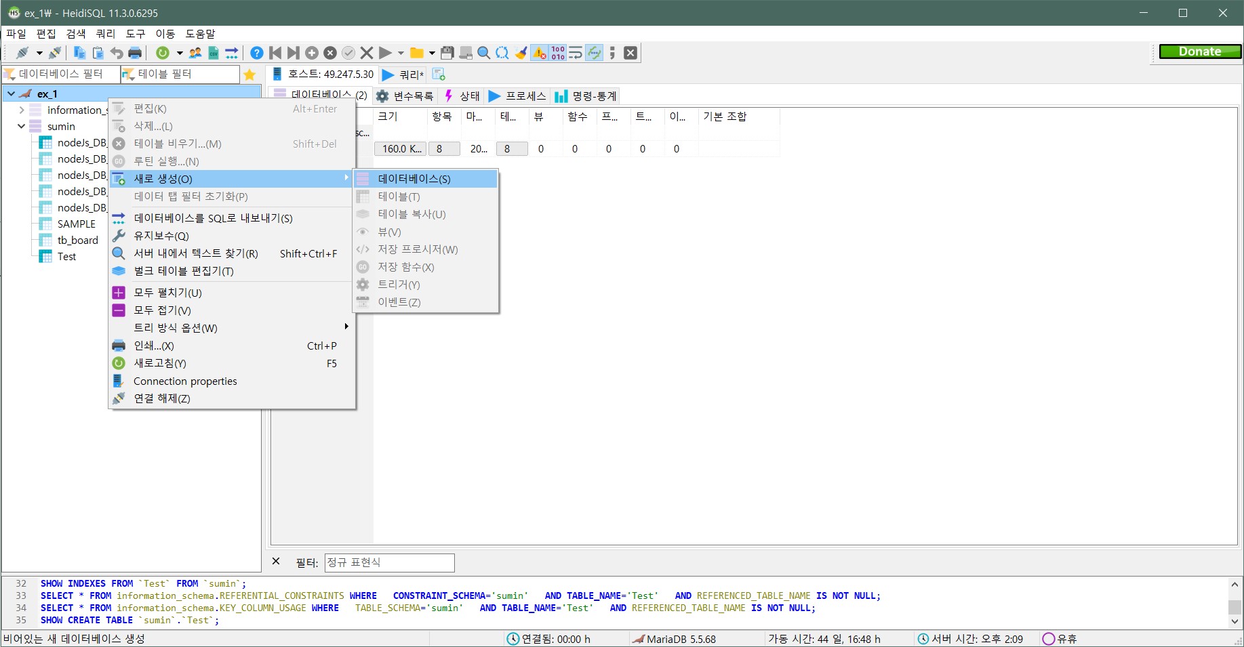Click the execute query play icon in toolbar
The height and width of the screenshot is (647, 1244).
tap(385, 53)
